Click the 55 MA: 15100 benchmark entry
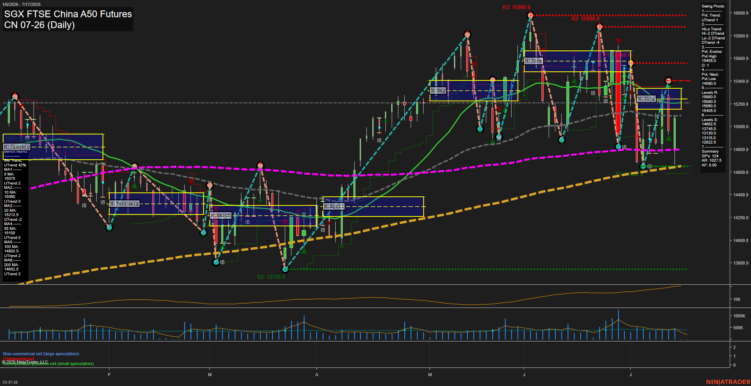751x386 pixels. pyautogui.click(x=10, y=231)
